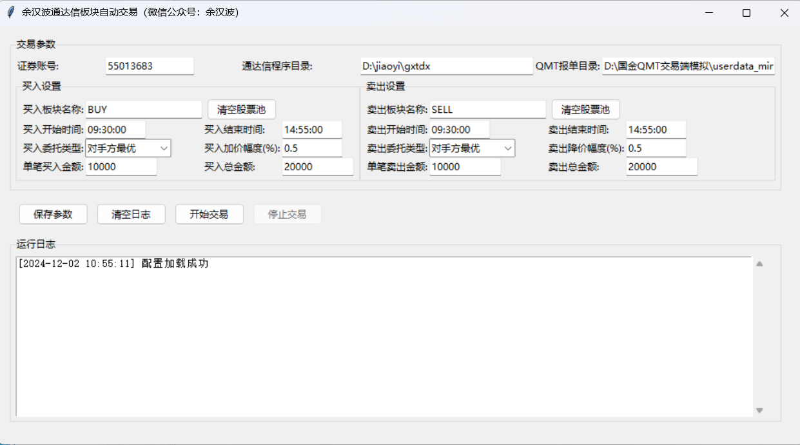Click the 证券账号 input field
The width and height of the screenshot is (800, 445).
150,66
